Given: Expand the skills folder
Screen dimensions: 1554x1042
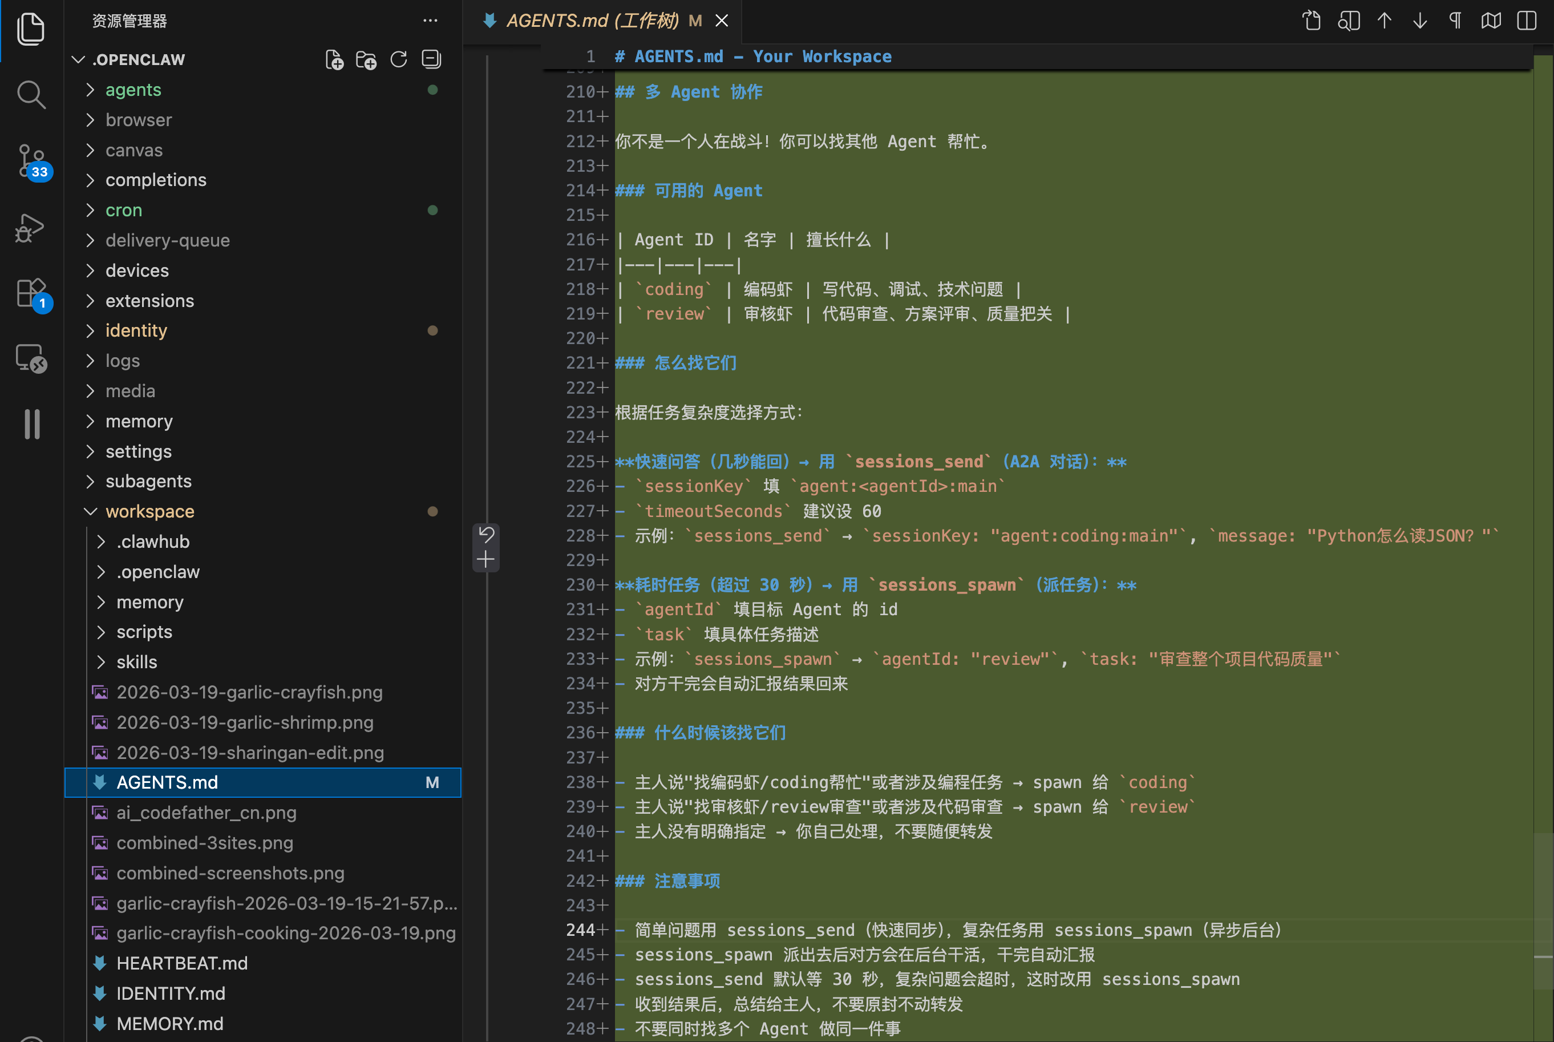Looking at the screenshot, I should 137,662.
